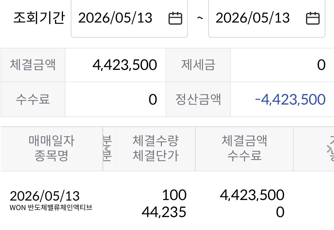Click the left scroll arrow in table header
This screenshot has height=230, width=334.
(x=106, y=149)
